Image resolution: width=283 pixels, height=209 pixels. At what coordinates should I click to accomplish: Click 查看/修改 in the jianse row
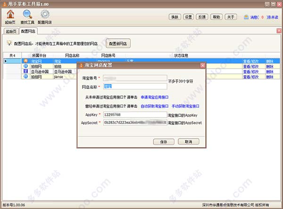pyautogui.click(x=251, y=77)
